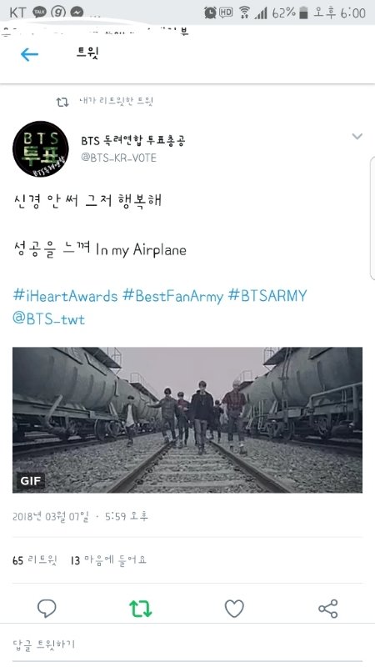Expand the tweet options chevron
The width and height of the screenshot is (375, 667).
[357, 137]
